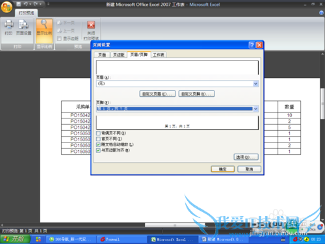Click the Undo arrow in quick access
The height and width of the screenshot is (244, 325).
(26, 4)
